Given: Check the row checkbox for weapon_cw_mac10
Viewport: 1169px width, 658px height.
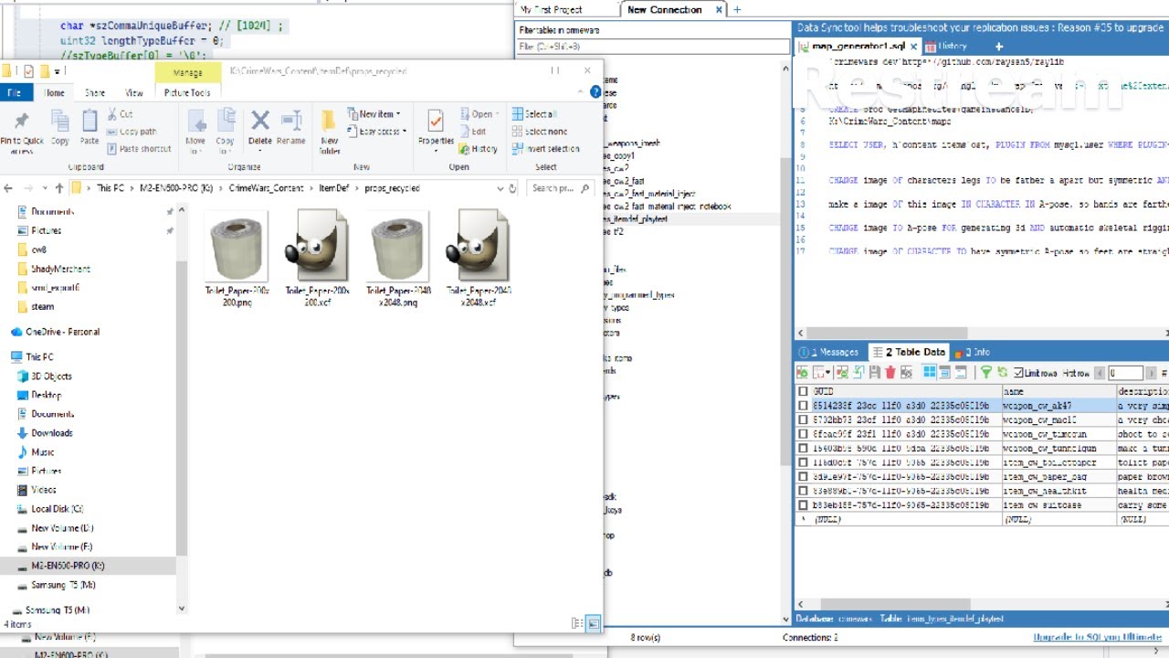Looking at the screenshot, I should [803, 420].
